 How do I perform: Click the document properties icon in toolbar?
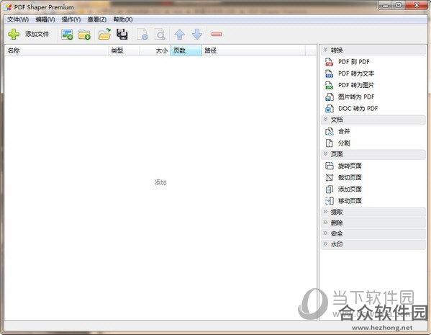click(142, 35)
